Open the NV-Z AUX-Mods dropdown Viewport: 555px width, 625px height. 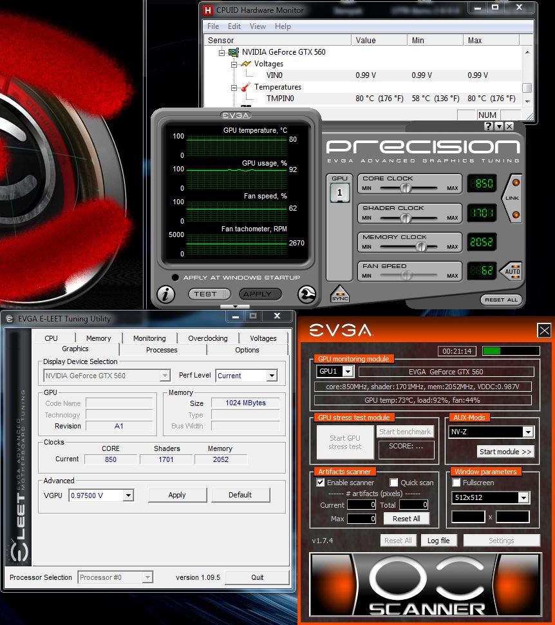pos(528,432)
